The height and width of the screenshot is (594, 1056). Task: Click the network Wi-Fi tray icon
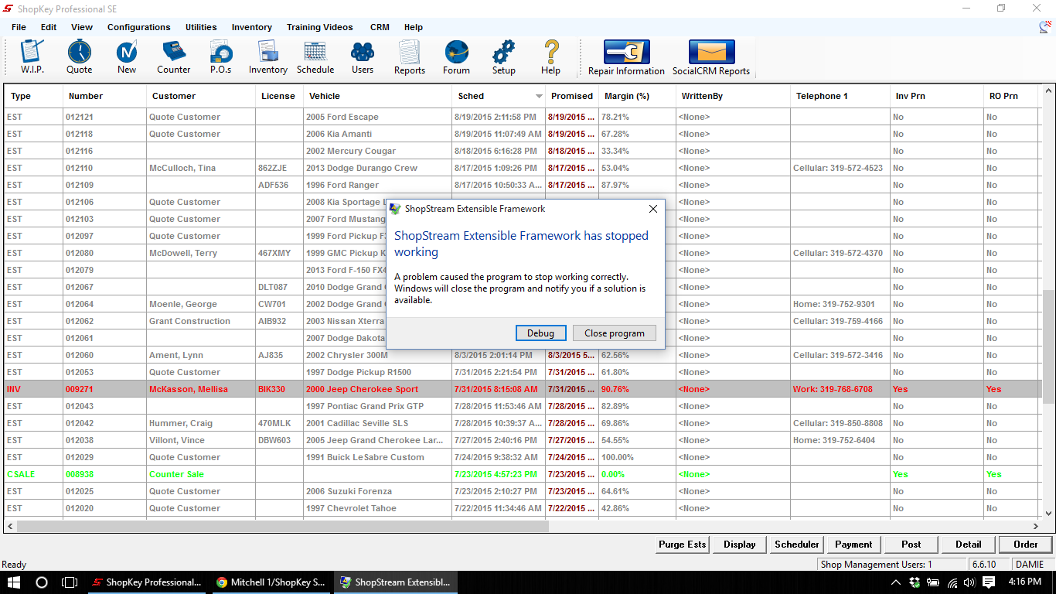952,582
